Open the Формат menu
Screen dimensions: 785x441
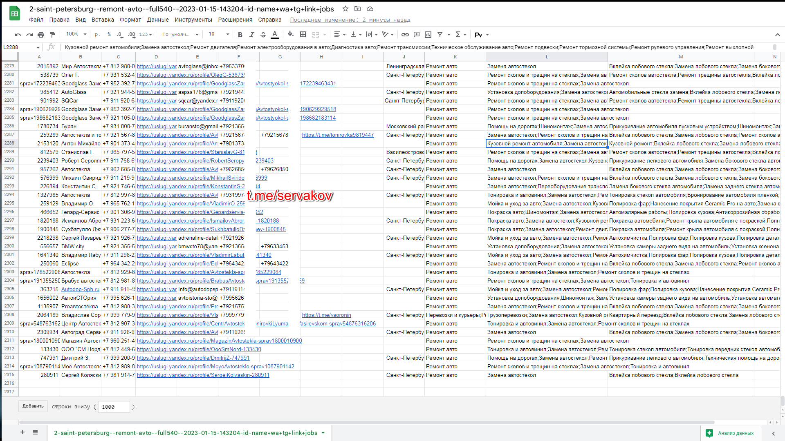[130, 20]
